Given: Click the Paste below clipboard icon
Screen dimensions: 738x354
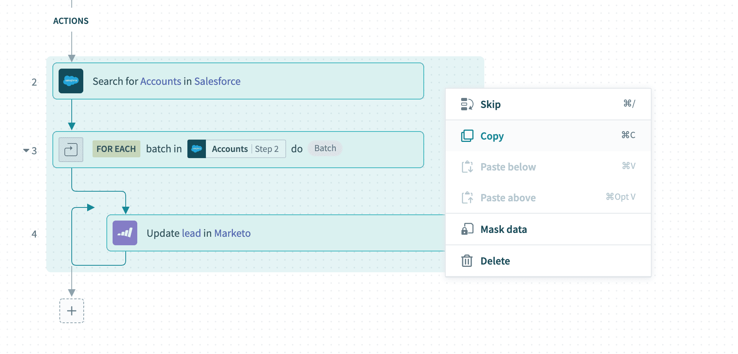Looking at the screenshot, I should [467, 167].
